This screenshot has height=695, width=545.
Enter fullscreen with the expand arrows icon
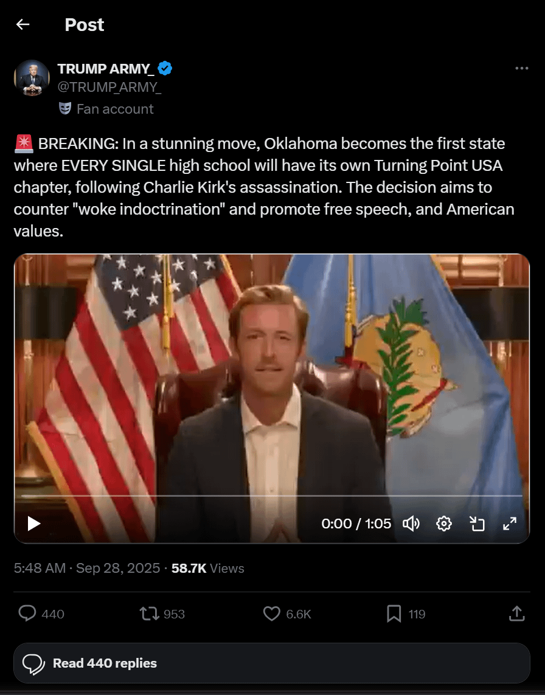(510, 524)
